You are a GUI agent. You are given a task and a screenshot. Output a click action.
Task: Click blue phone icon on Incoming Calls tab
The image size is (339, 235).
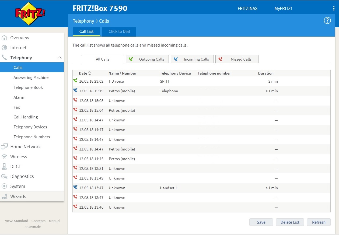176,59
